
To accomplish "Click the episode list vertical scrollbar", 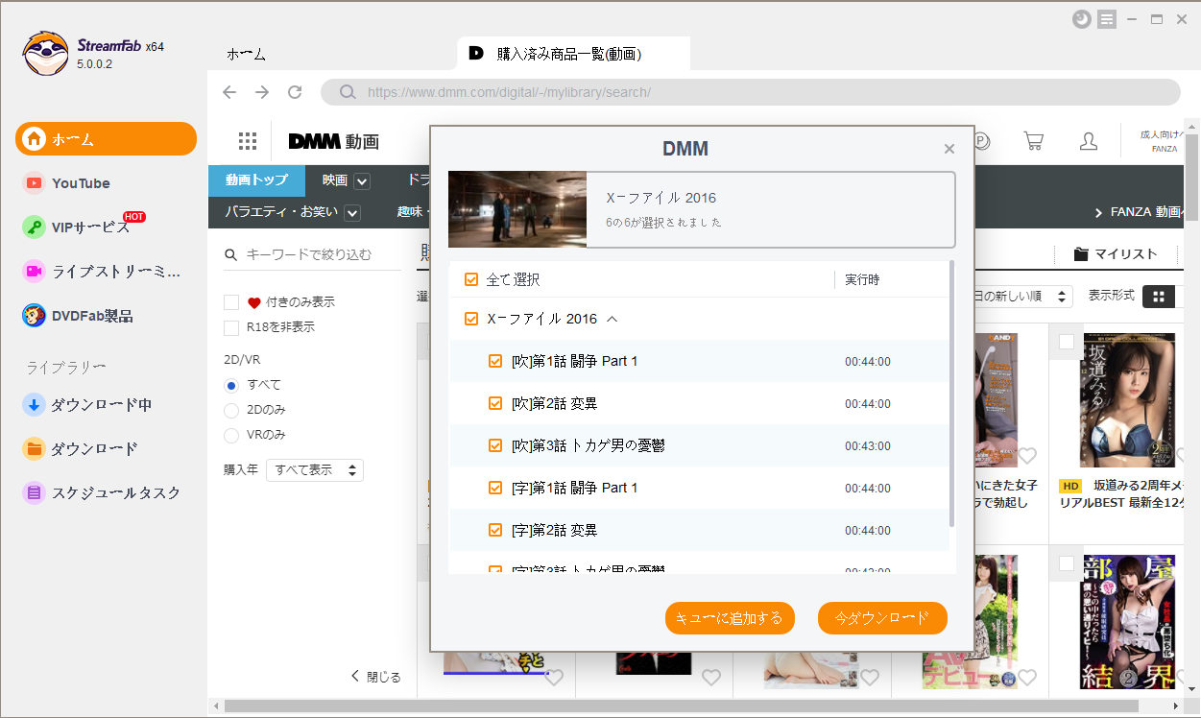I will tap(951, 394).
